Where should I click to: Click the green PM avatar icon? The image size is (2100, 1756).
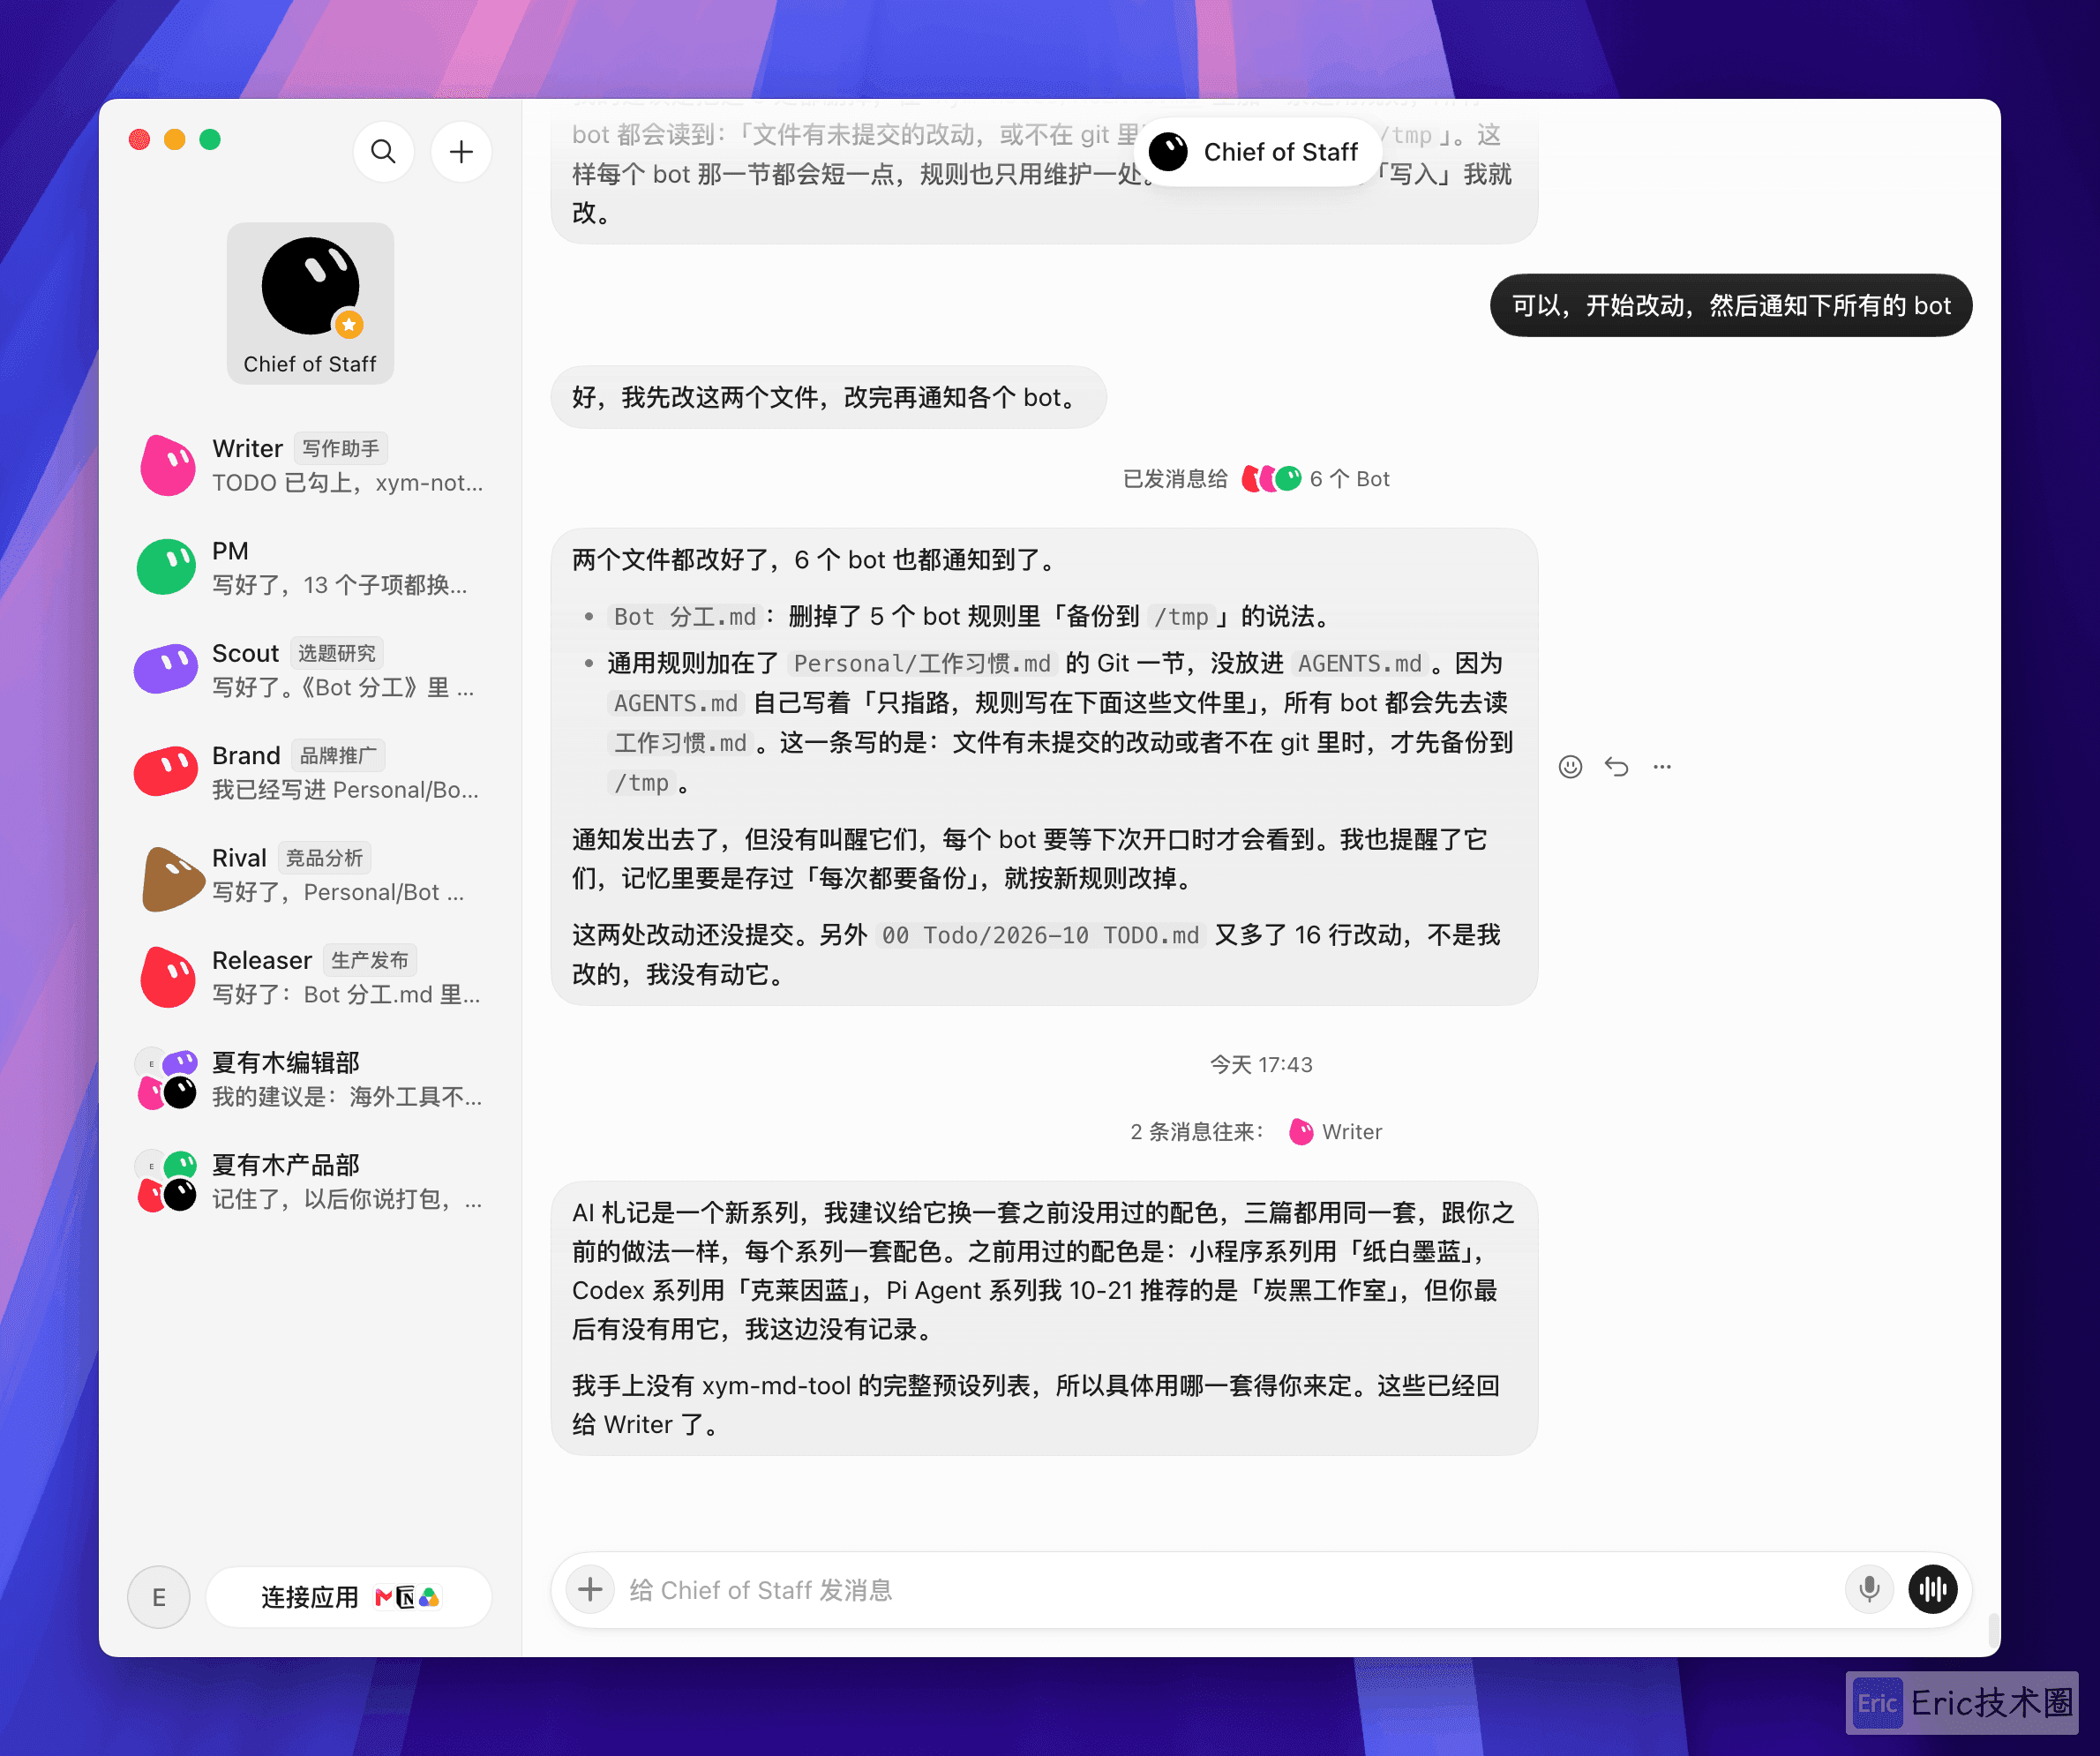[166, 568]
